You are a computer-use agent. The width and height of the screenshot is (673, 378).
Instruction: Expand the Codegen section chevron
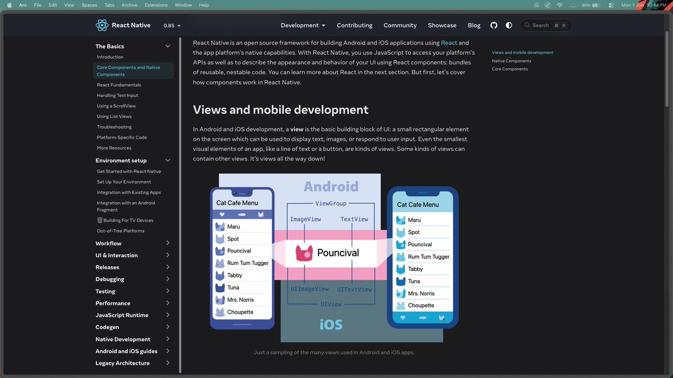pos(168,327)
